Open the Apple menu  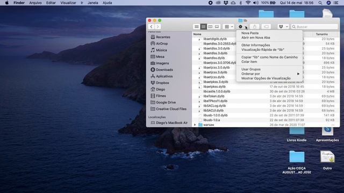pos(7,3)
